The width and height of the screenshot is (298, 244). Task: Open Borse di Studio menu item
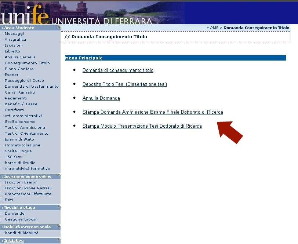click(20, 163)
